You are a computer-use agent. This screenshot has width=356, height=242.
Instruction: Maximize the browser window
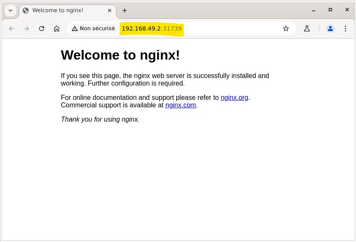(330, 10)
